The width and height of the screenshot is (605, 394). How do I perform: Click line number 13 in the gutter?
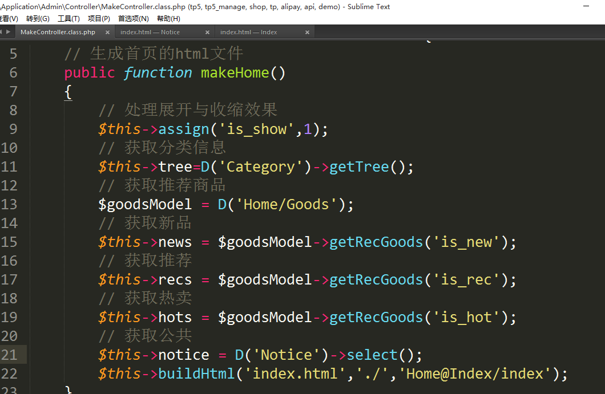pyautogui.click(x=9, y=204)
